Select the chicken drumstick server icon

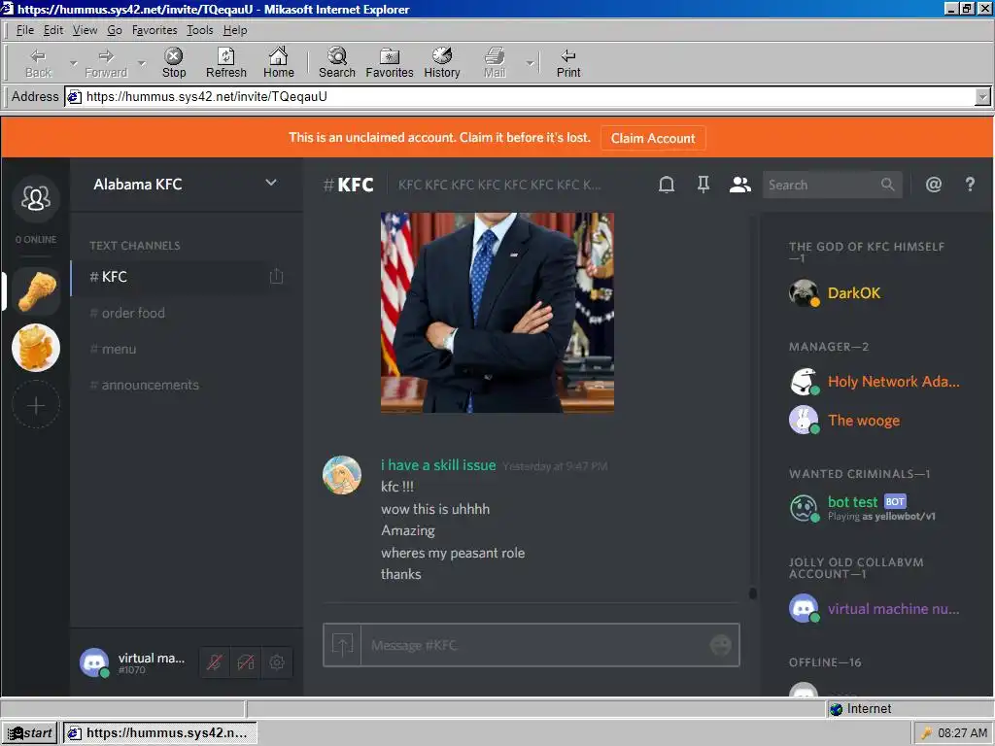[x=36, y=291]
